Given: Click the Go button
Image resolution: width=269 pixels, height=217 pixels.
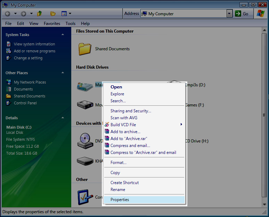Looking at the screenshot, I should (242, 14).
